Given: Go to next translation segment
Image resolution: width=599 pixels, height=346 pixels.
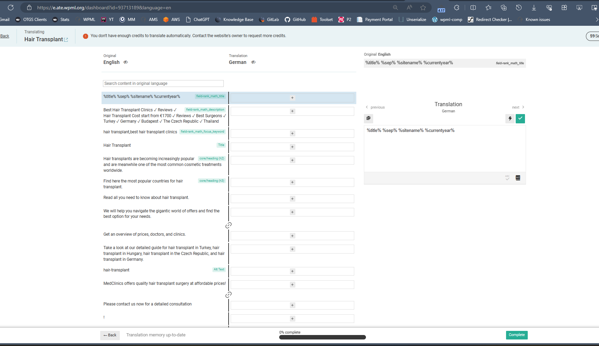Looking at the screenshot, I should (518, 107).
